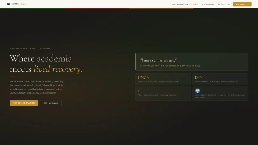This screenshot has height=145, width=258.
Task: Click the intro paragraph about MAUNi and University of Zambia
Action: 37,87
